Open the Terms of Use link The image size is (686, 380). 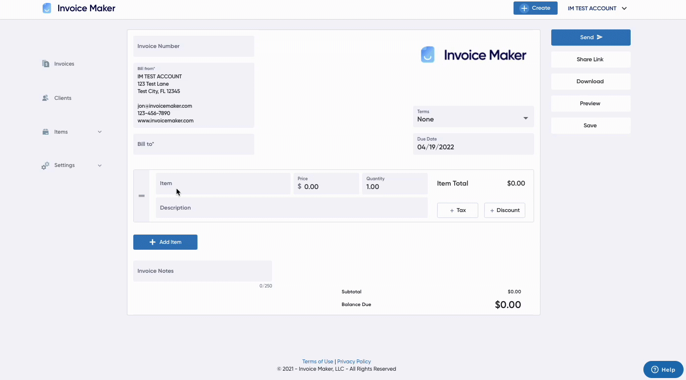(x=318, y=361)
